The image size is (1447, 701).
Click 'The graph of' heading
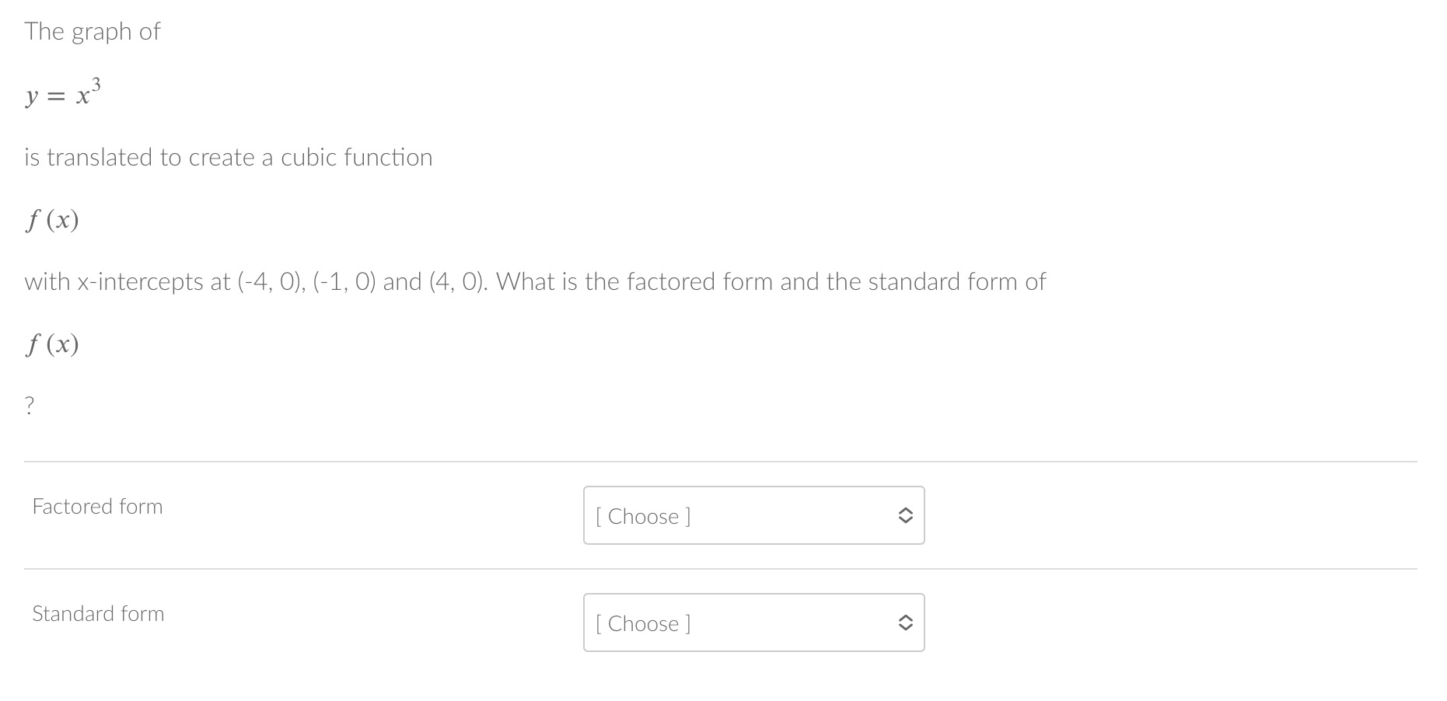click(92, 31)
